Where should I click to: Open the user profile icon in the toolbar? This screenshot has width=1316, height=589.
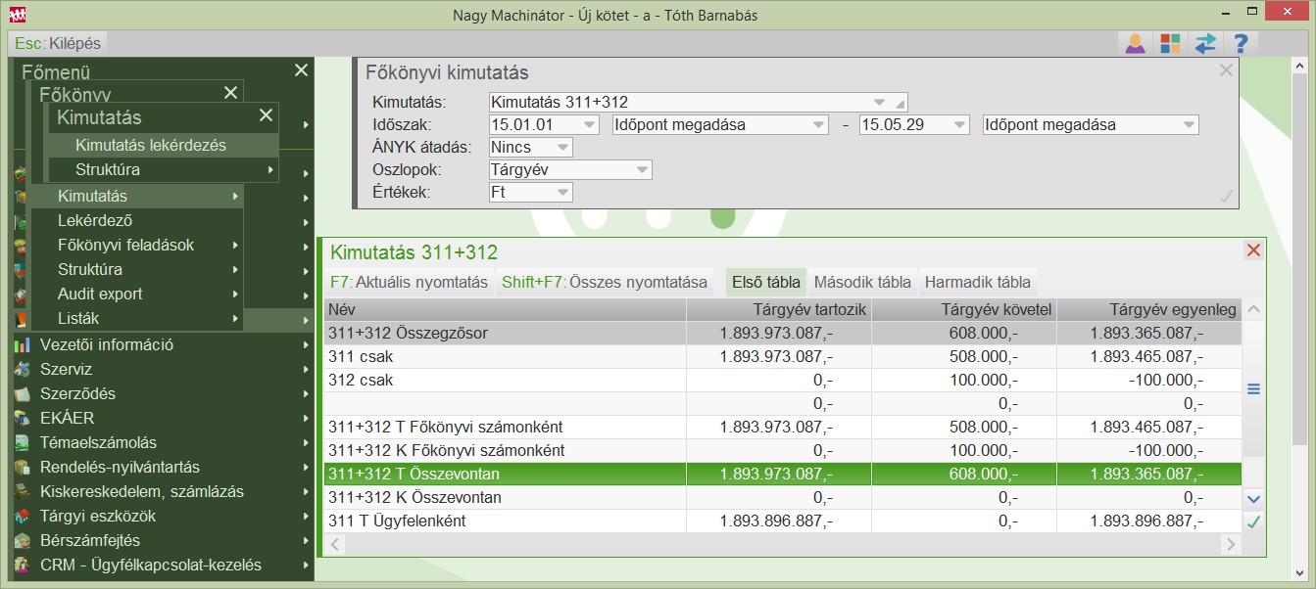pyautogui.click(x=1135, y=43)
